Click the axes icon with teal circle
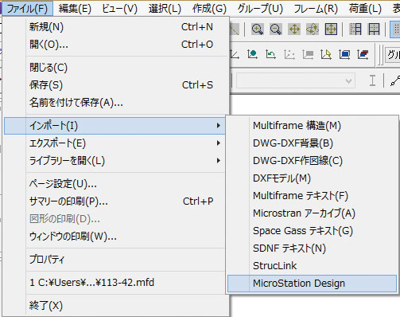Screen dimensions: 400x317 pos(252,54)
